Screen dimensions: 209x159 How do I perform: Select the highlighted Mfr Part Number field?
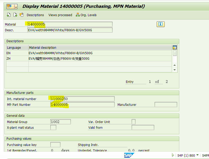[82, 105]
